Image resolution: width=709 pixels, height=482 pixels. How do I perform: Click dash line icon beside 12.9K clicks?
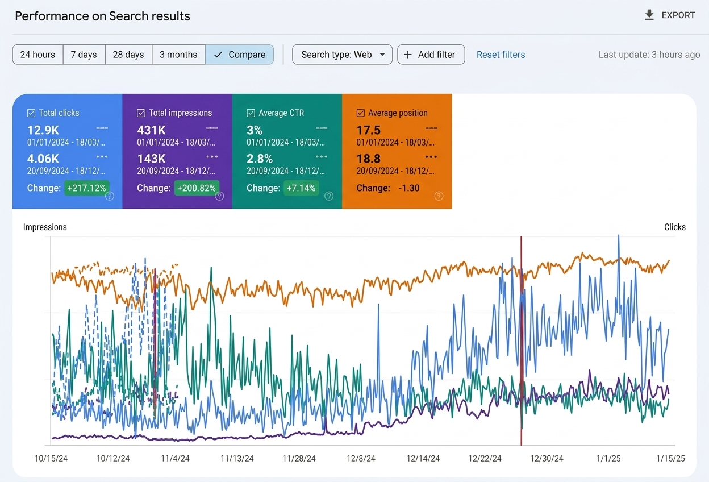[x=102, y=128]
